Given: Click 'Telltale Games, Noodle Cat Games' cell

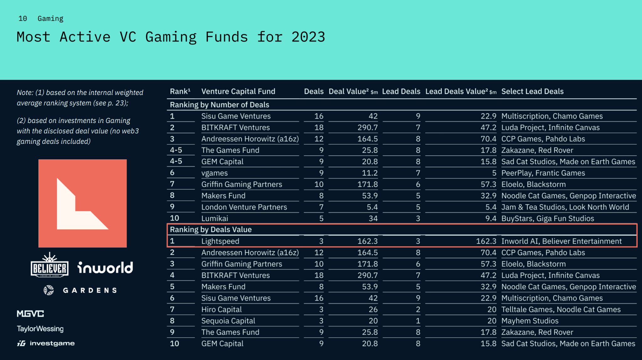Looking at the screenshot, I should 561,310.
